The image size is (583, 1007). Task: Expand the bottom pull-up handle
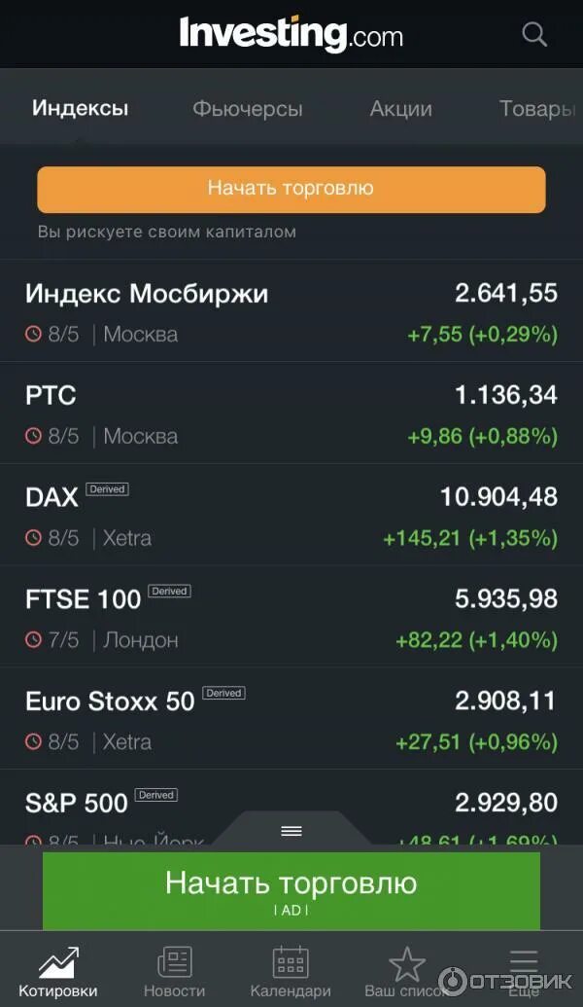[x=291, y=830]
